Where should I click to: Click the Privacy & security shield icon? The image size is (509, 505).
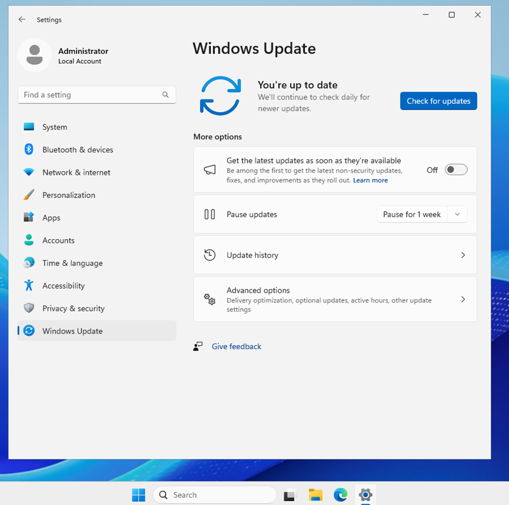[x=29, y=307]
